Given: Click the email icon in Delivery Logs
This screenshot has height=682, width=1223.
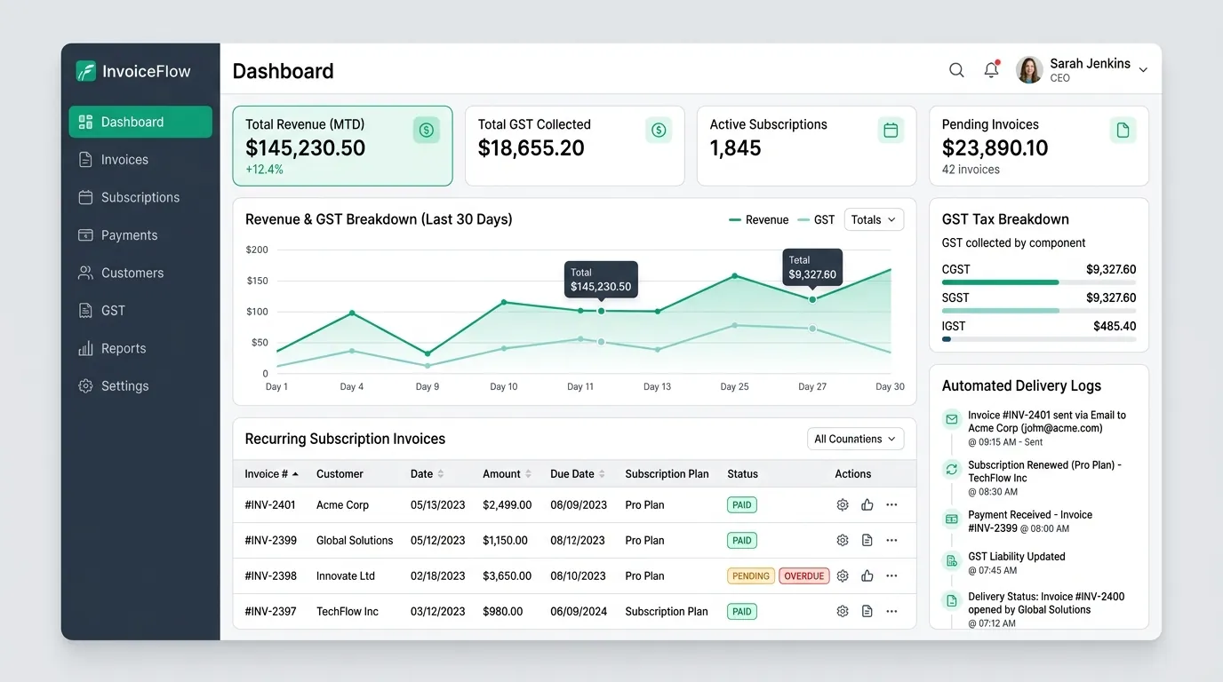Looking at the screenshot, I should (952, 419).
